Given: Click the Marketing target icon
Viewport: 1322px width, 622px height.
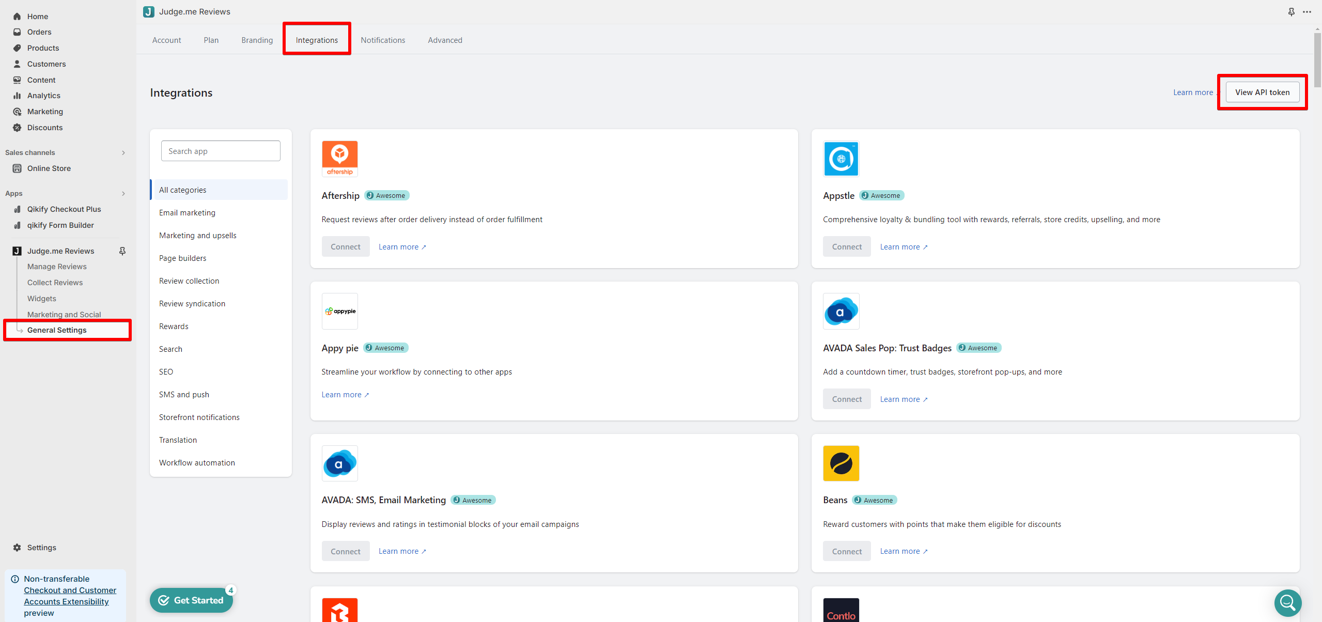Looking at the screenshot, I should (x=17, y=112).
